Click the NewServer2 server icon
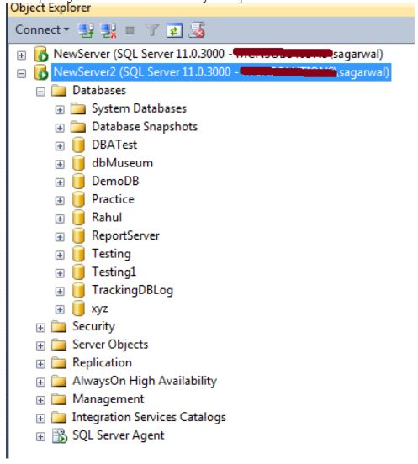This screenshot has height=464, width=418. point(41,72)
